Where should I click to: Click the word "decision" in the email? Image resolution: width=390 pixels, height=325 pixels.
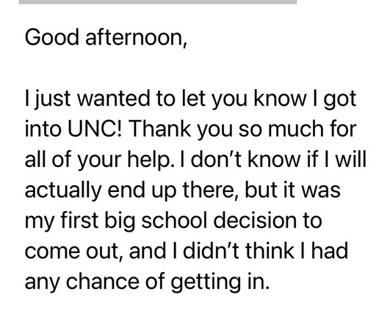pyautogui.click(x=255, y=220)
